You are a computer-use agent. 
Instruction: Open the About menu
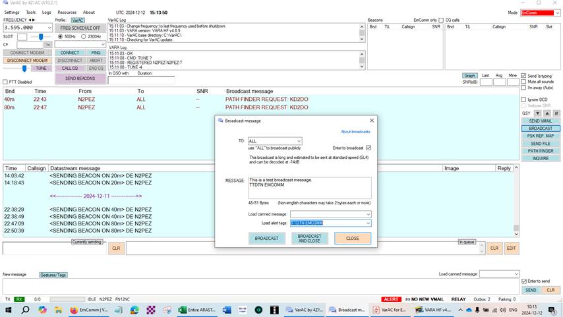coord(89,13)
